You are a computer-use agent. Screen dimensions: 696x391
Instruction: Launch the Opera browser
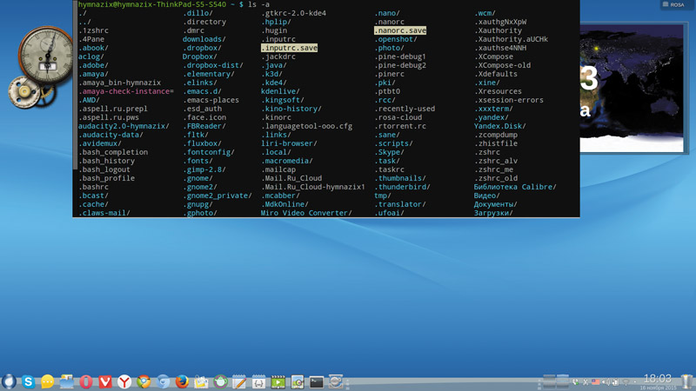point(86,381)
